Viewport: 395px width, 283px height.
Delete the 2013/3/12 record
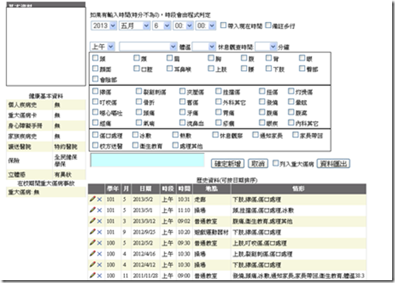pyautogui.click(x=99, y=221)
